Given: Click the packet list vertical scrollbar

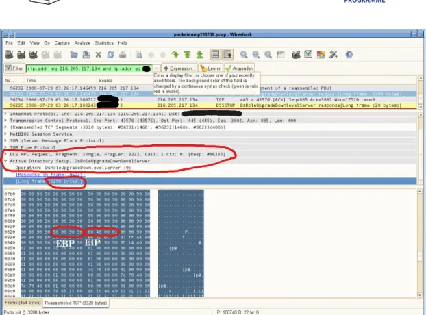Looking at the screenshot, I should (421, 92).
